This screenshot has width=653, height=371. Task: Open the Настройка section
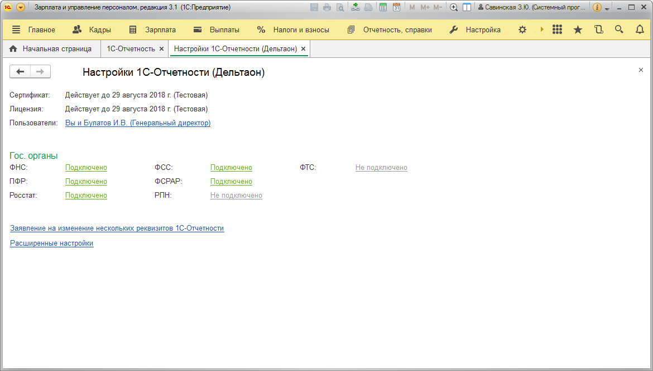click(x=475, y=30)
